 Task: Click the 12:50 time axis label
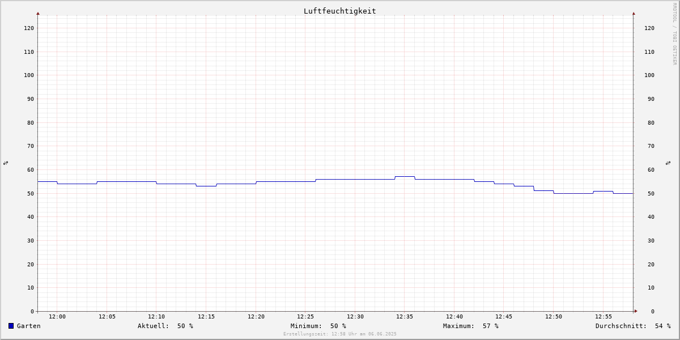(554, 317)
